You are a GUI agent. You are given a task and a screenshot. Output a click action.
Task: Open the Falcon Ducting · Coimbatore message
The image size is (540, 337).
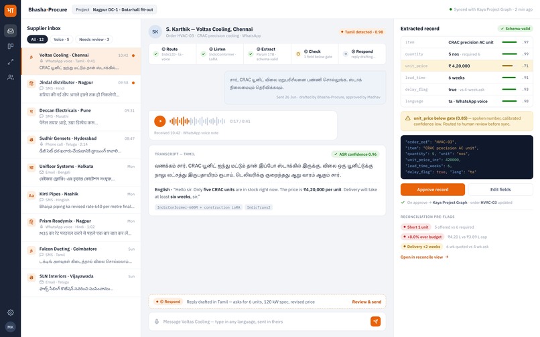tap(81, 255)
